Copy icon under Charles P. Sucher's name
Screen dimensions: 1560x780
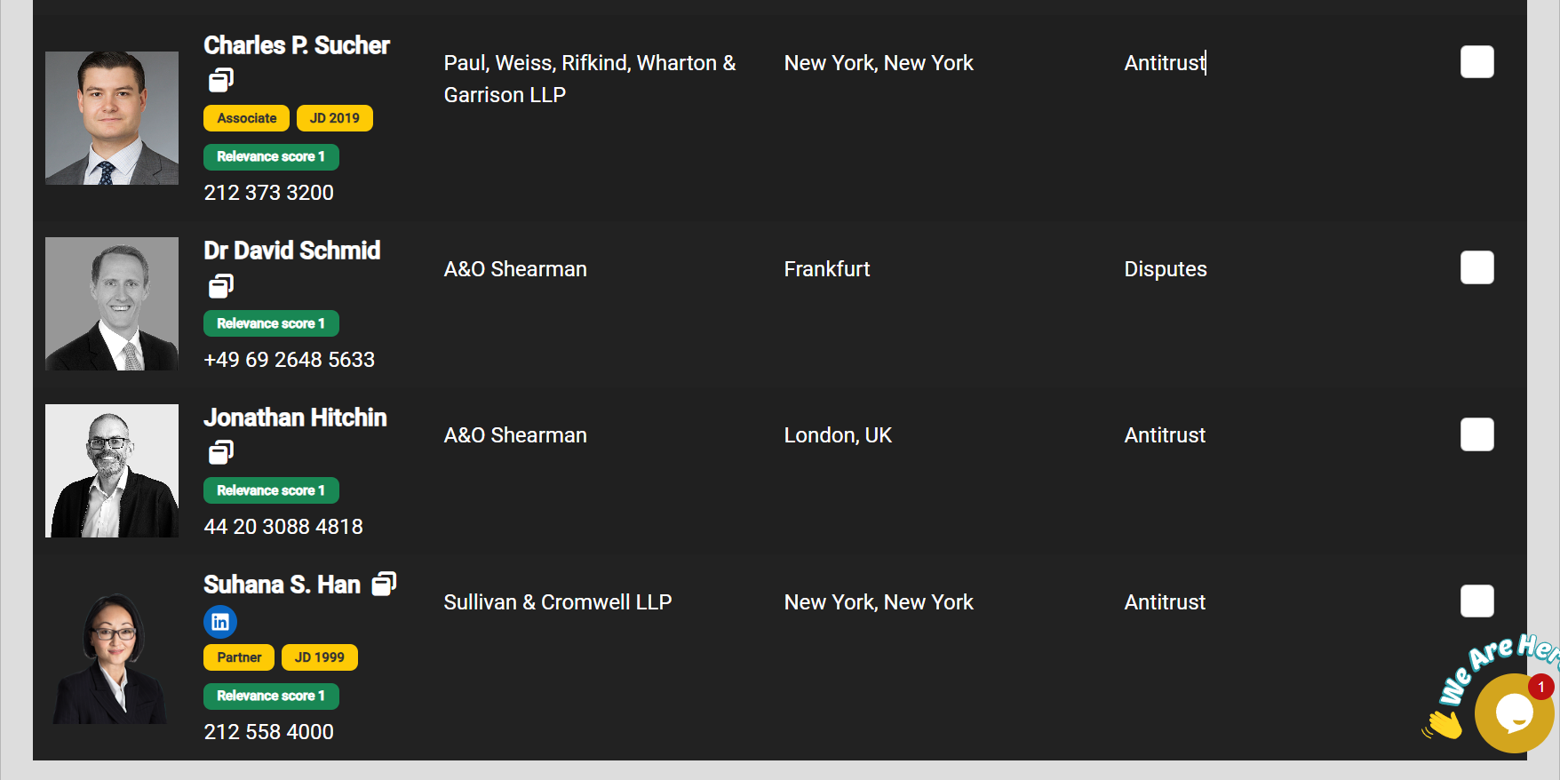click(x=221, y=80)
